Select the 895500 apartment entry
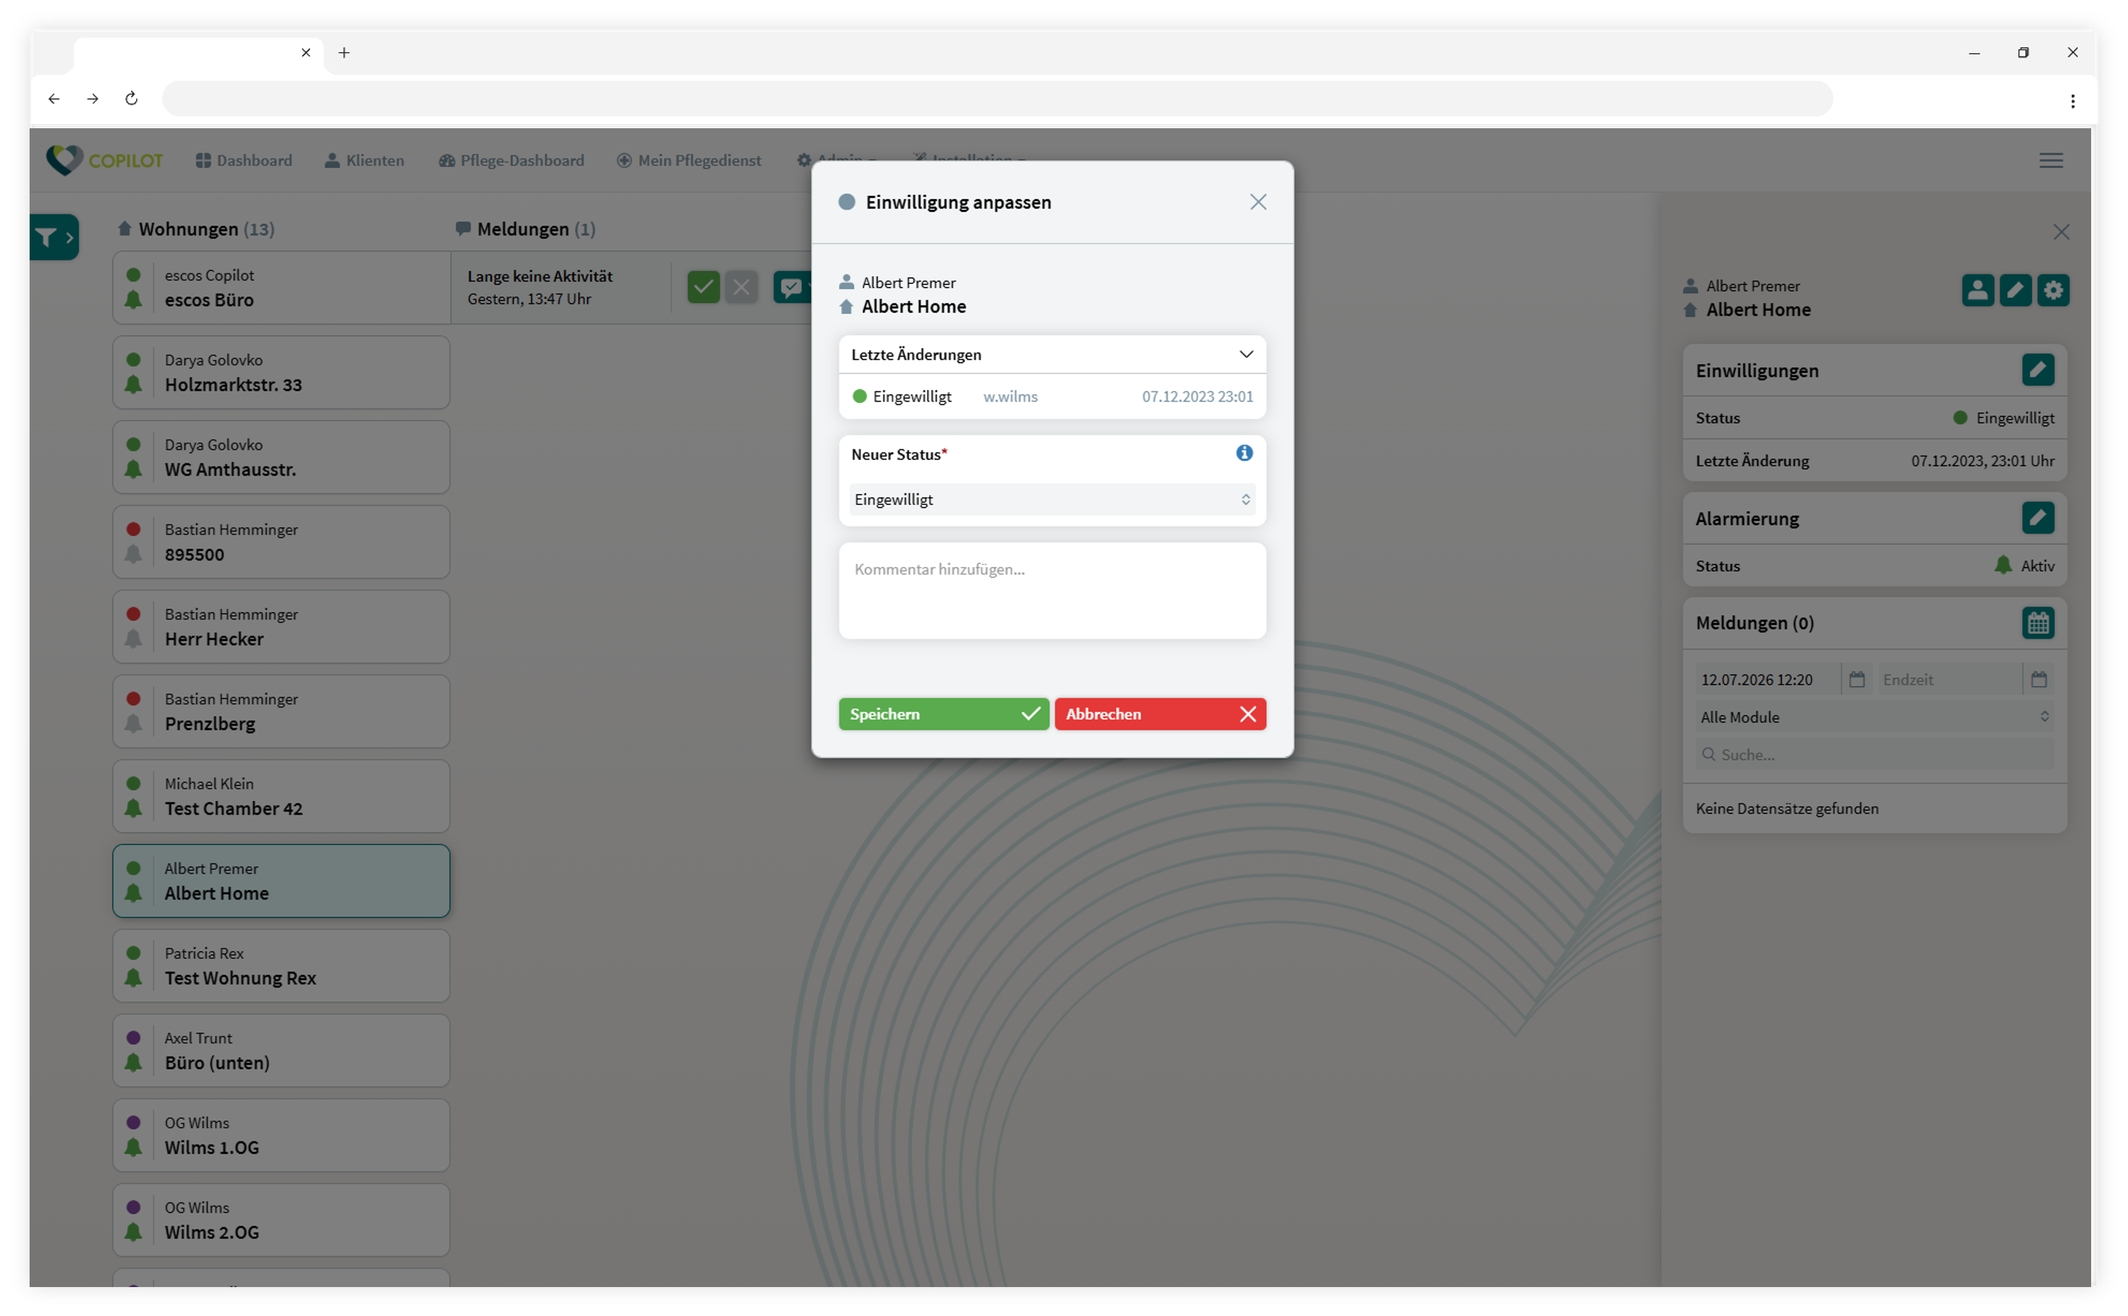 [x=281, y=542]
